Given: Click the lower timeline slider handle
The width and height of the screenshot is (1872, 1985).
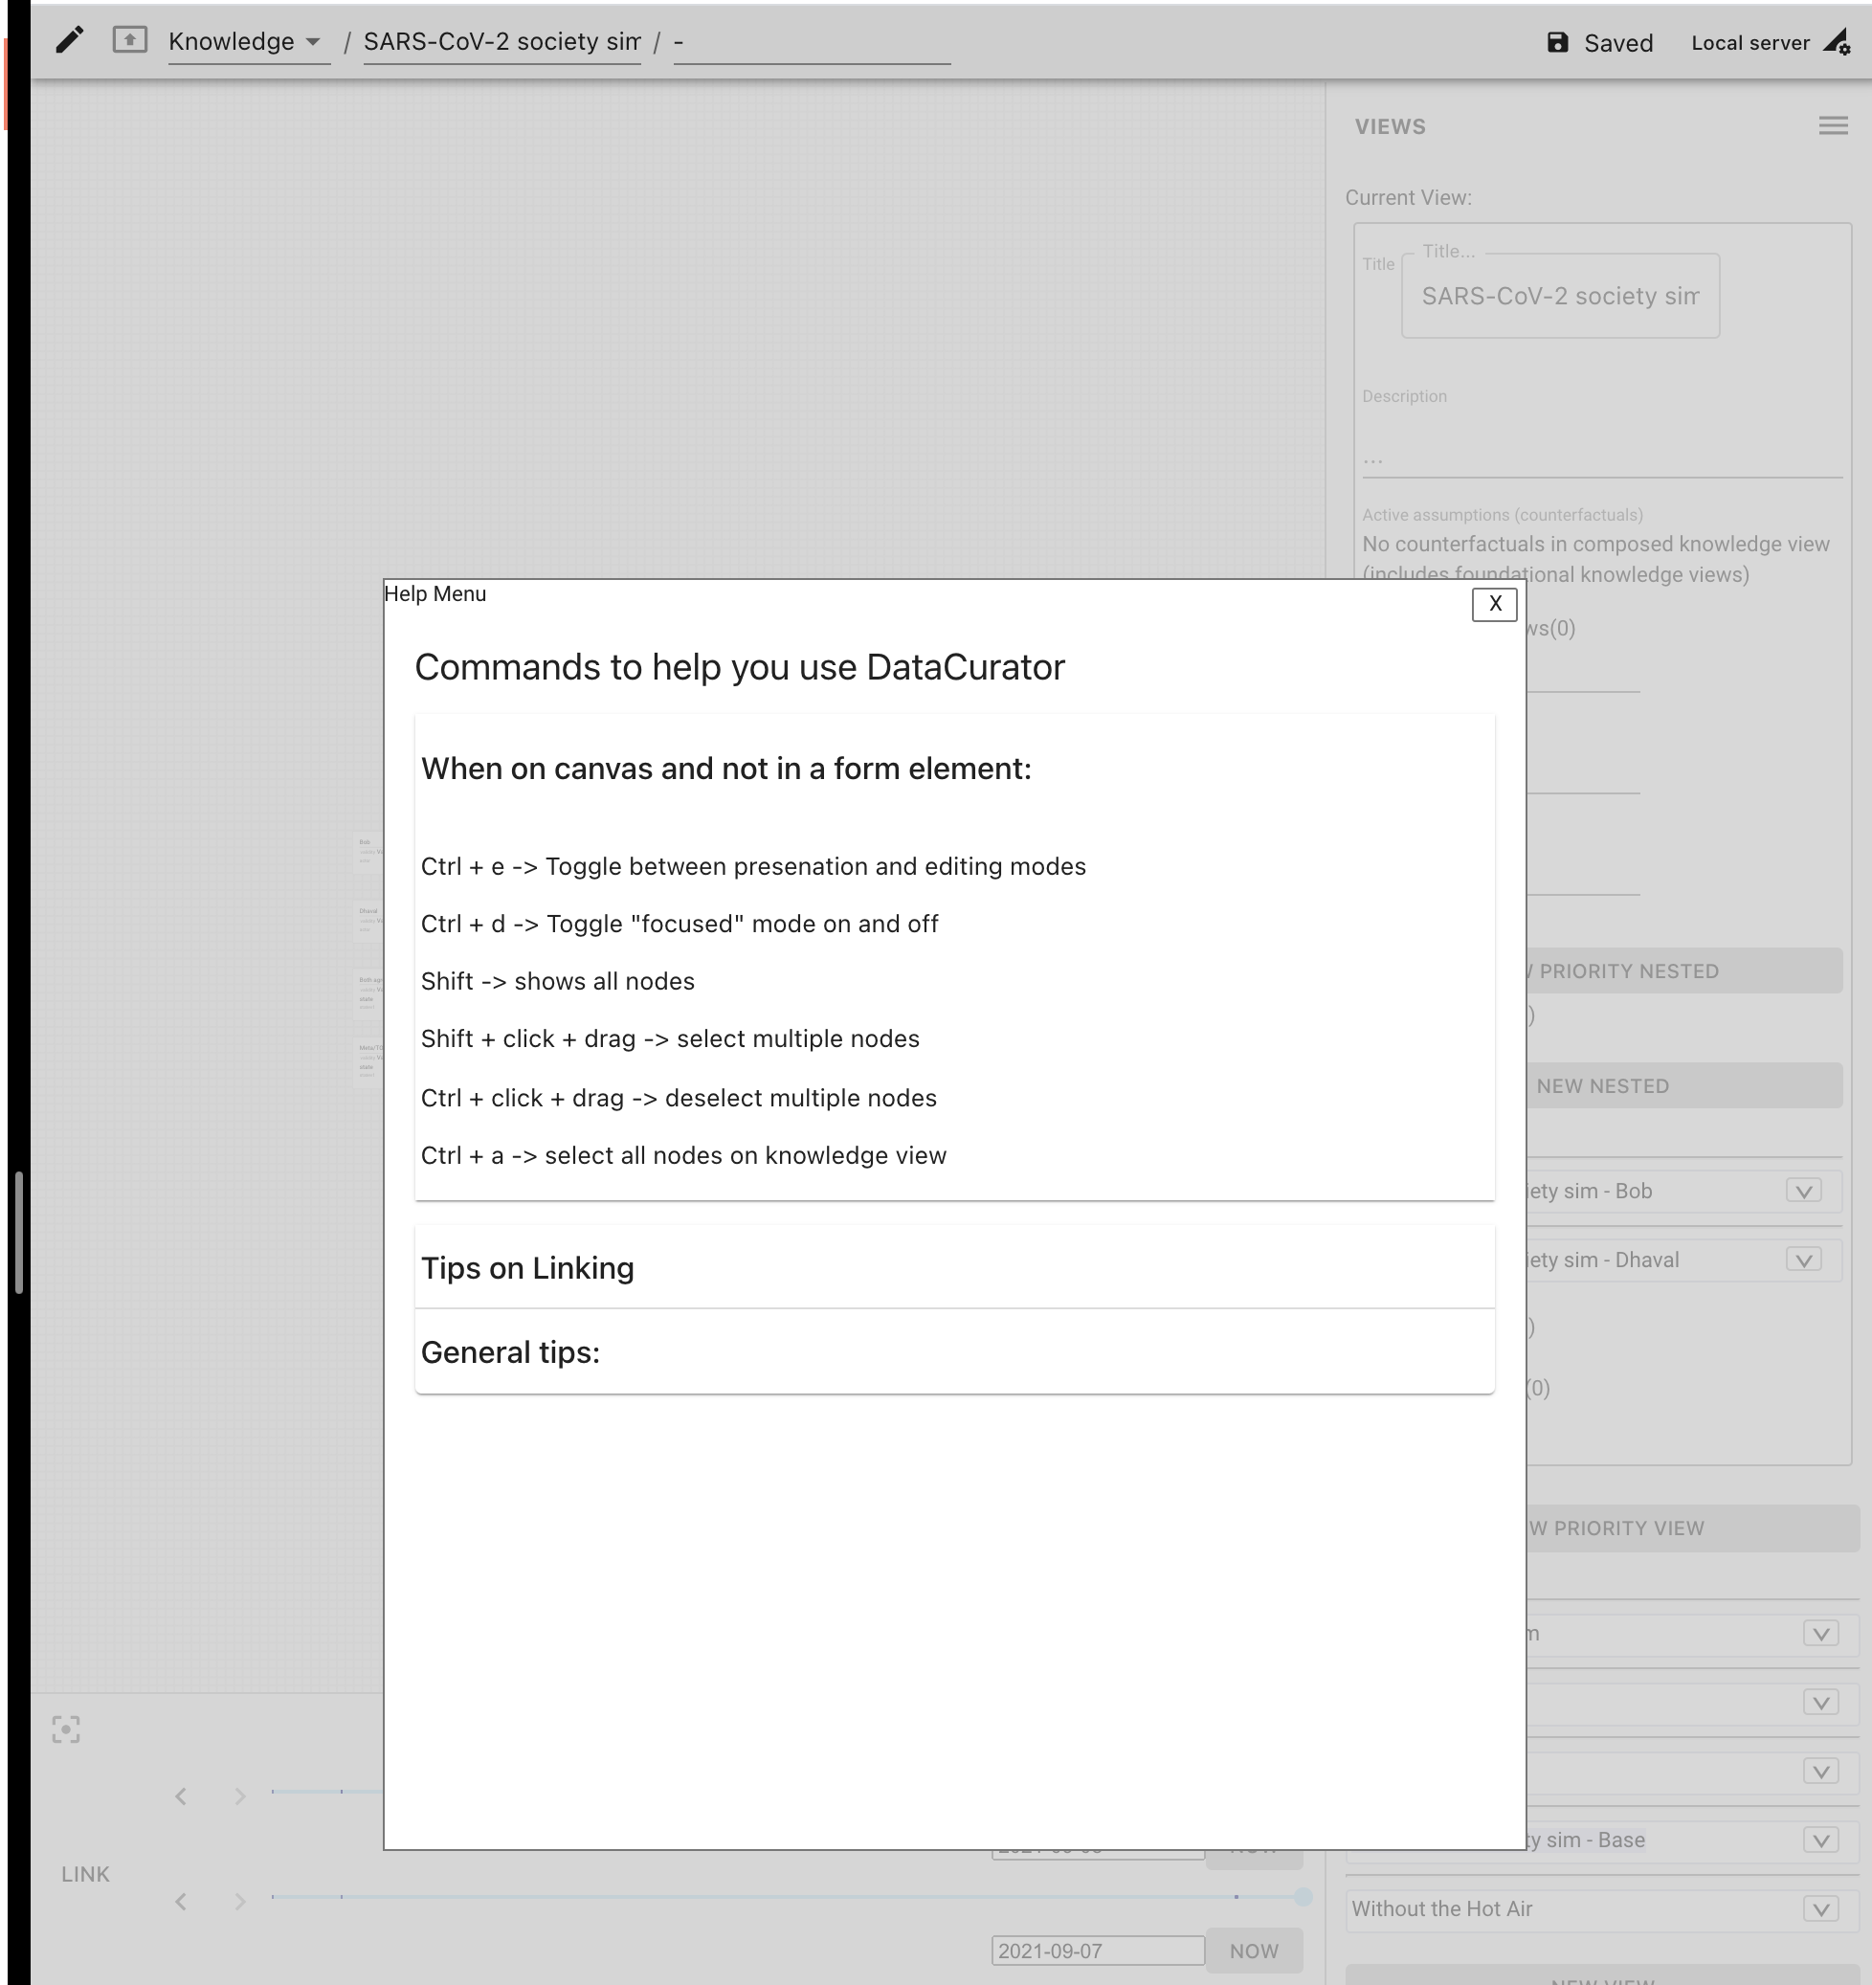Looking at the screenshot, I should click(x=1303, y=1896).
